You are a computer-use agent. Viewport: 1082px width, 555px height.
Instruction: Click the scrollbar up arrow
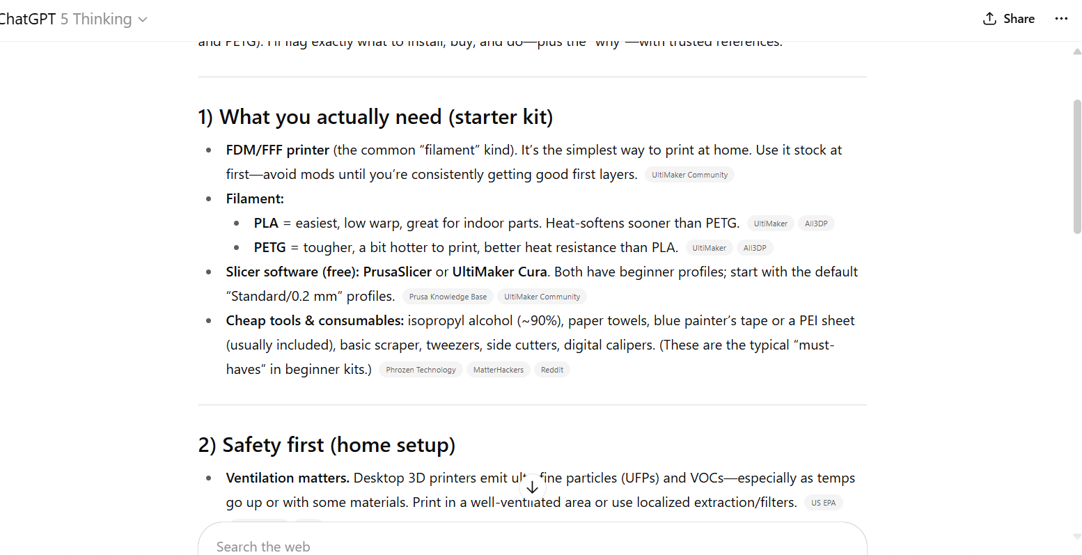pyautogui.click(x=1077, y=52)
